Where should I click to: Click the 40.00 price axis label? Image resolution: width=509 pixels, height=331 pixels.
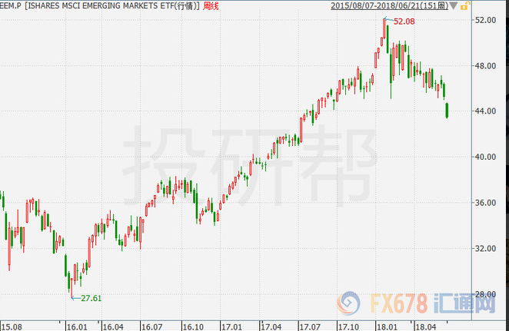486,157
